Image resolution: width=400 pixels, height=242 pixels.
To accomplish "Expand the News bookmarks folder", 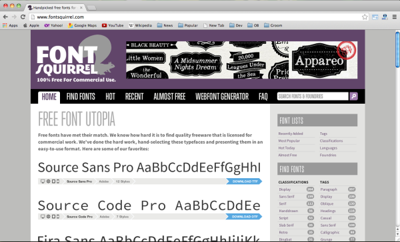I will pos(165,25).
